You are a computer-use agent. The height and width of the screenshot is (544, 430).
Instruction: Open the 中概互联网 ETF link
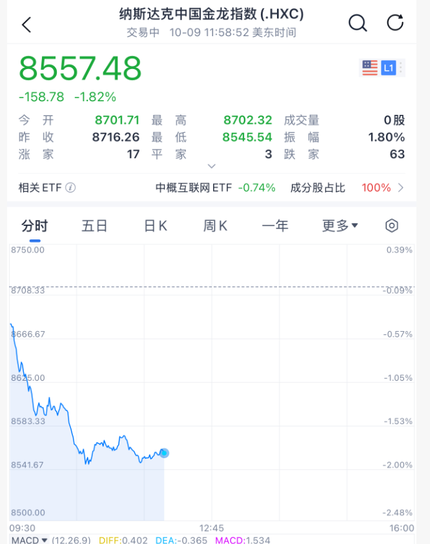pos(193,188)
